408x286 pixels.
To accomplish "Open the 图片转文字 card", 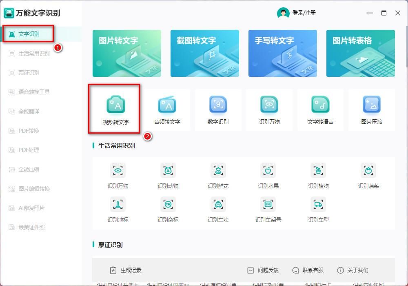I will [127, 53].
